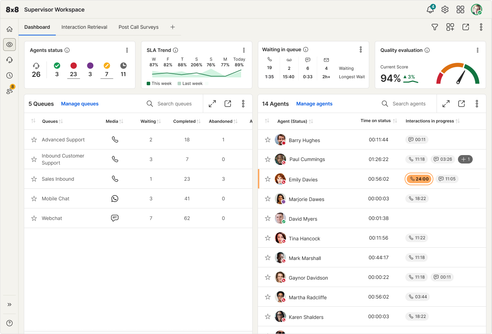Expand the left sidebar with chevrons
The width and height of the screenshot is (492, 334).
pos(9,305)
